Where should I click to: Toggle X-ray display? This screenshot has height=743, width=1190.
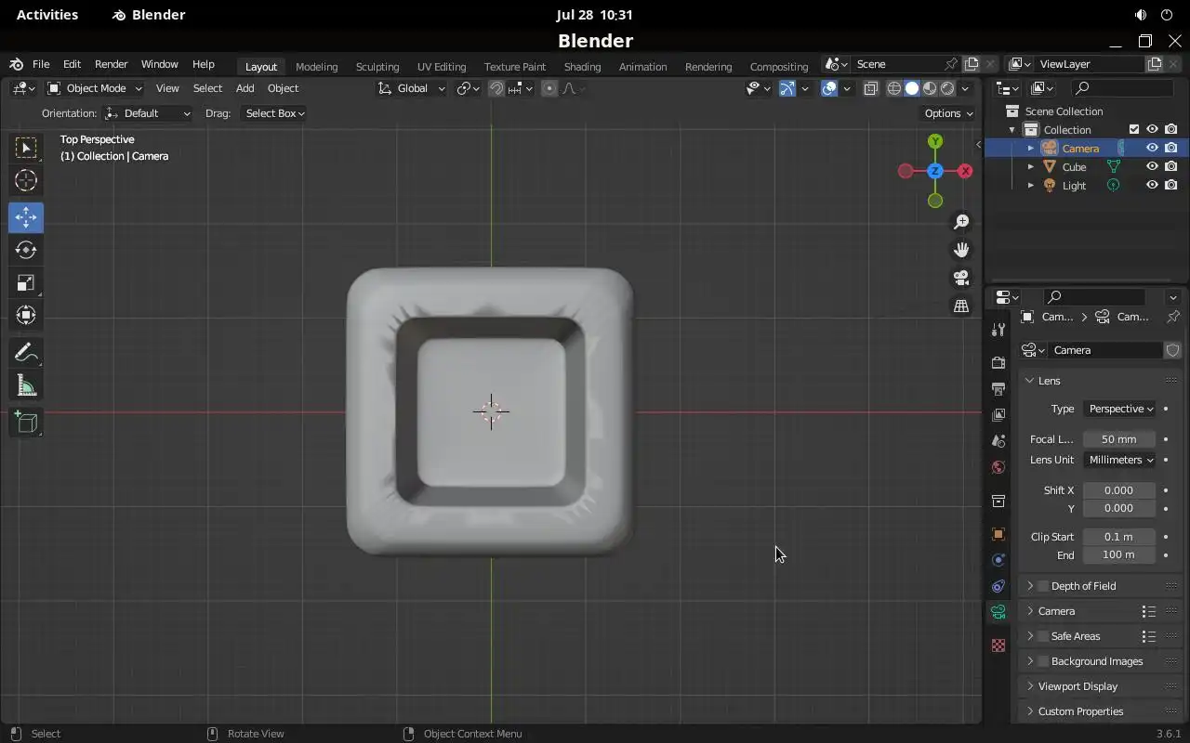(x=871, y=88)
